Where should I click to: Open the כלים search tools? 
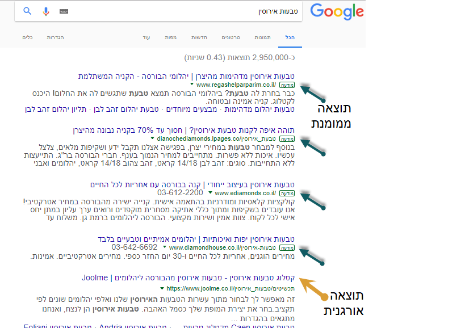(28, 37)
